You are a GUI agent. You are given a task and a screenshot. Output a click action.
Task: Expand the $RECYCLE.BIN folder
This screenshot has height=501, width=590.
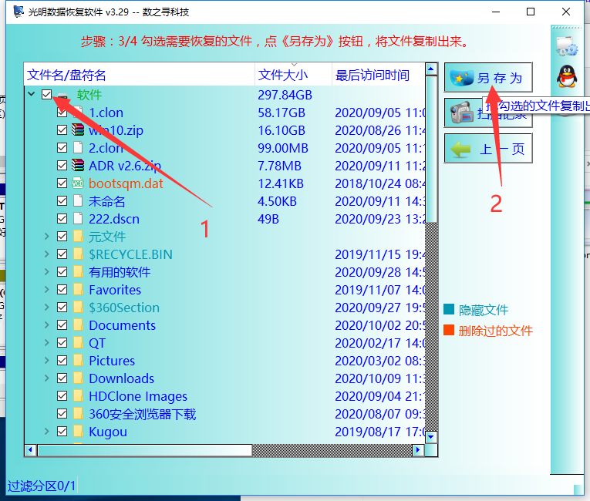click(x=46, y=254)
